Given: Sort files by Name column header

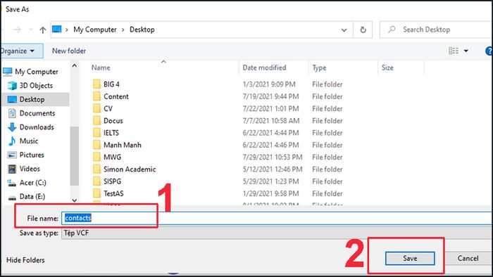Looking at the screenshot, I should click(x=101, y=67).
